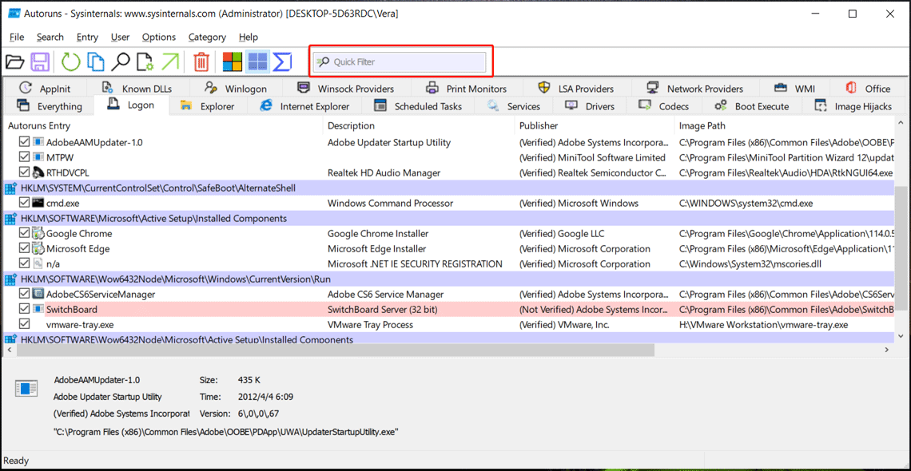Image resolution: width=911 pixels, height=471 pixels.
Task: Click the vertical scrollbar down arrow
Action: click(900, 336)
